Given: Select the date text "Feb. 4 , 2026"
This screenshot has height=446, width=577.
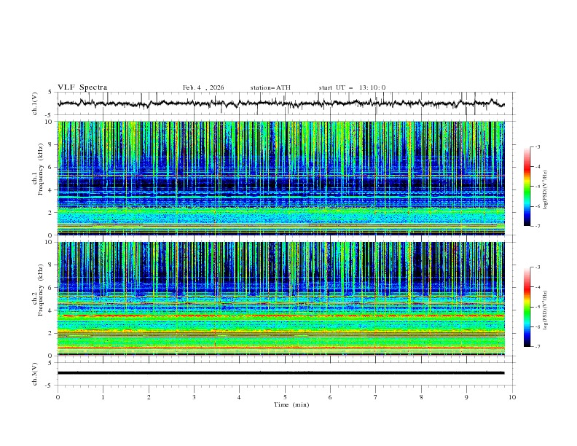Looking at the screenshot, I should click(203, 87).
